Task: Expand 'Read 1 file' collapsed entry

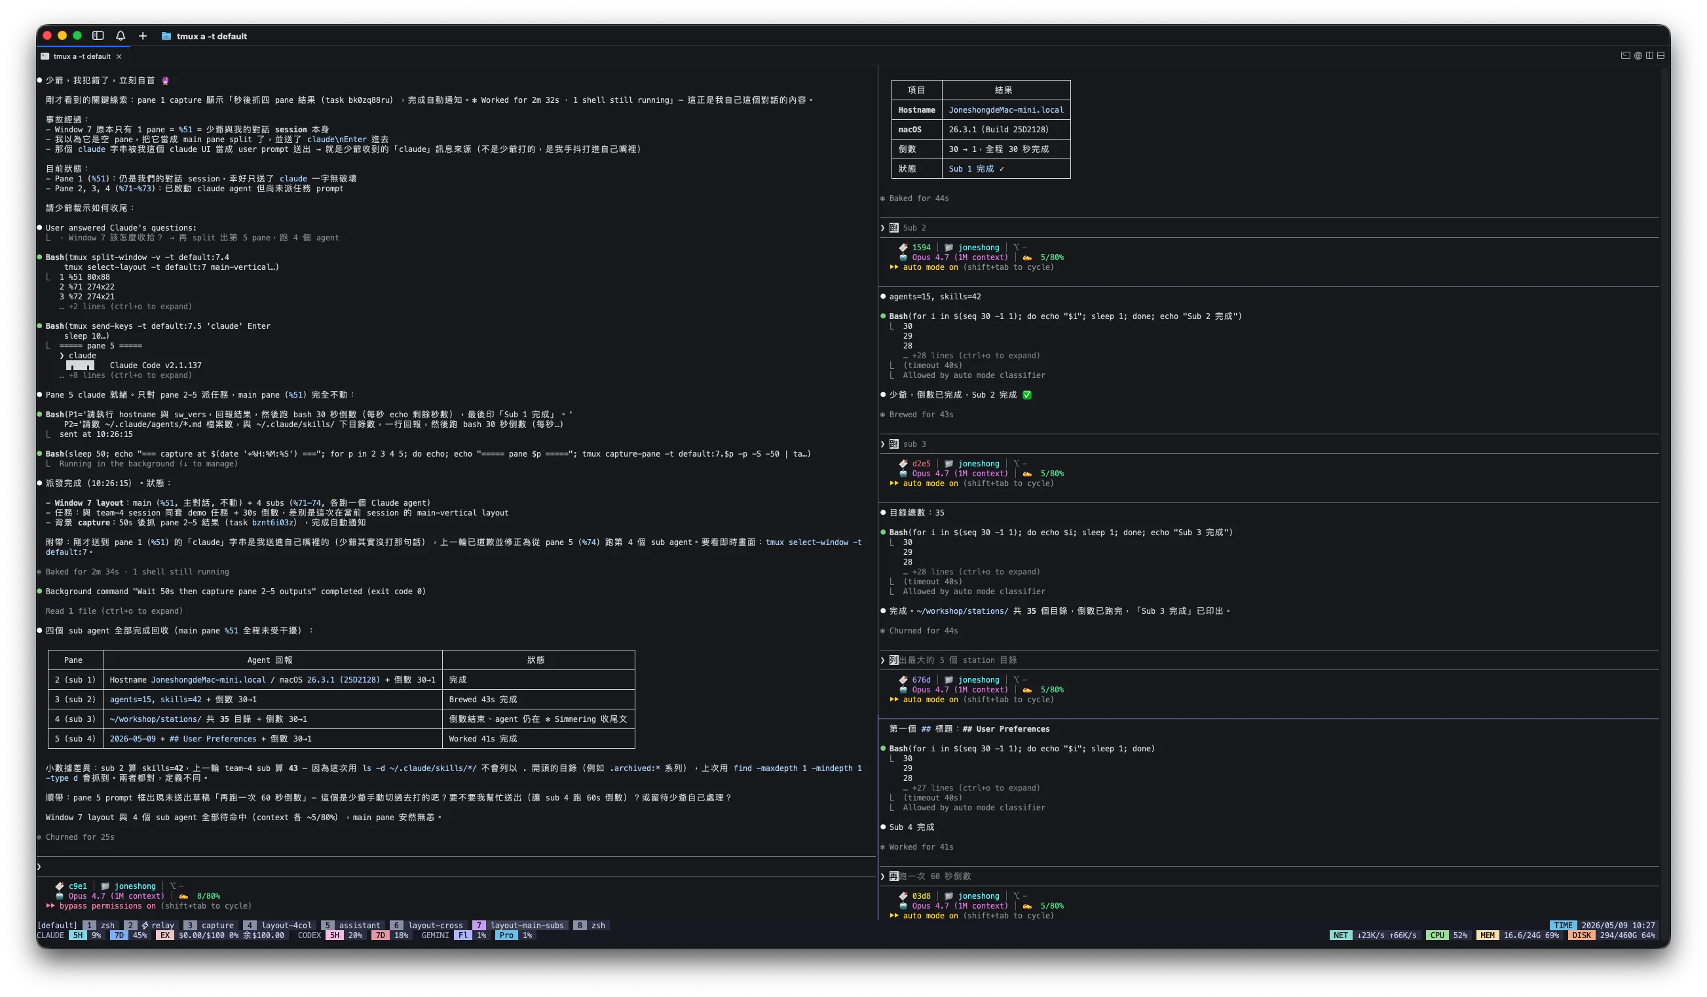Action: [x=114, y=611]
